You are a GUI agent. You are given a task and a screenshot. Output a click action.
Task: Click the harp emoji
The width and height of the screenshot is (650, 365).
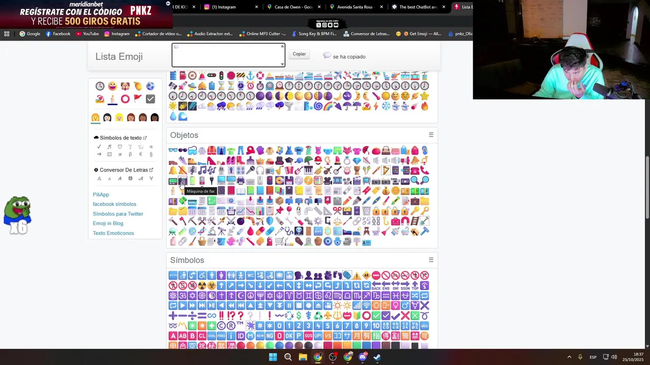[x=386, y=170]
